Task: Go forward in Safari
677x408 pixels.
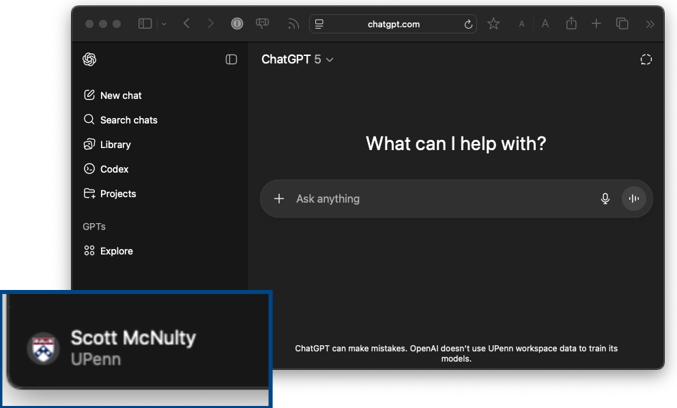Action: pos(211,23)
